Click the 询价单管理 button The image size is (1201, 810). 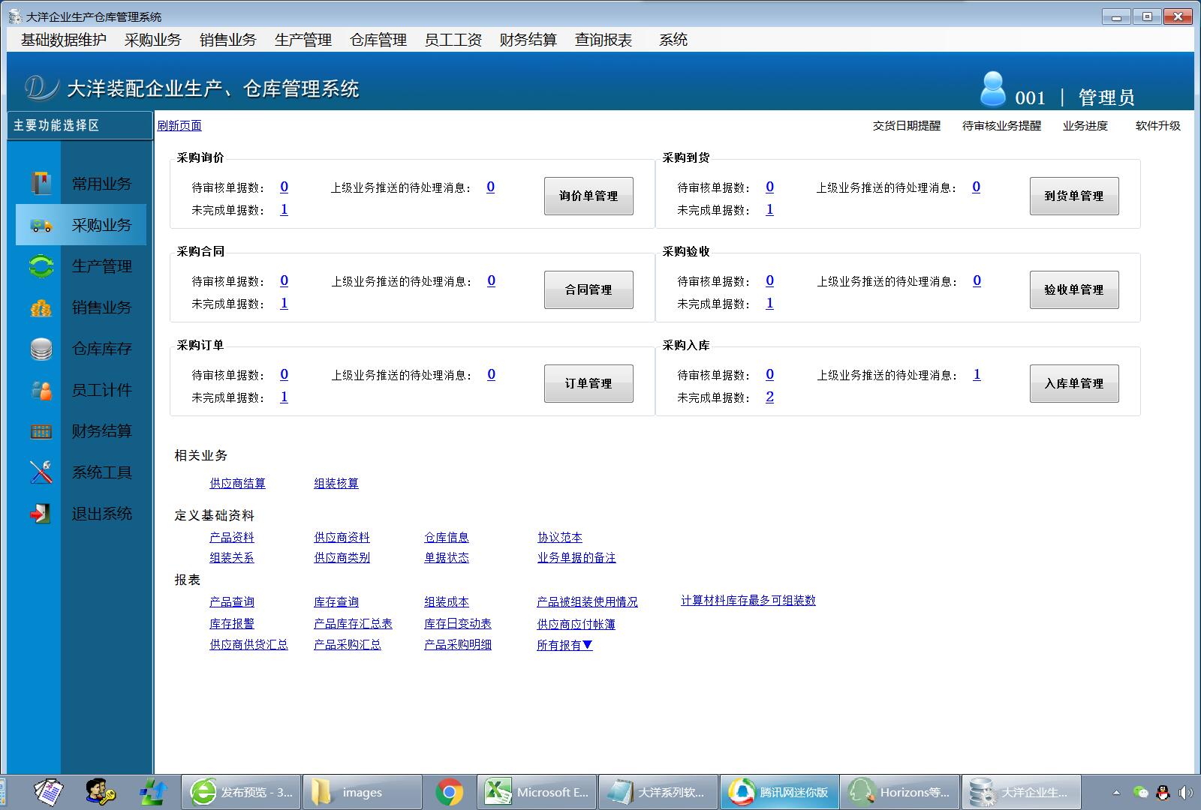tap(588, 196)
